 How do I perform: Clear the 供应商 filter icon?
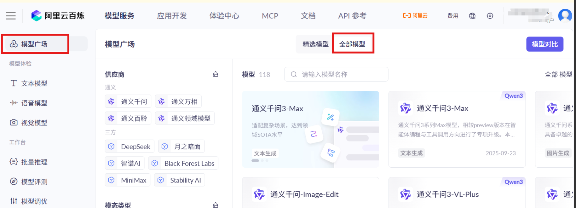[216, 74]
